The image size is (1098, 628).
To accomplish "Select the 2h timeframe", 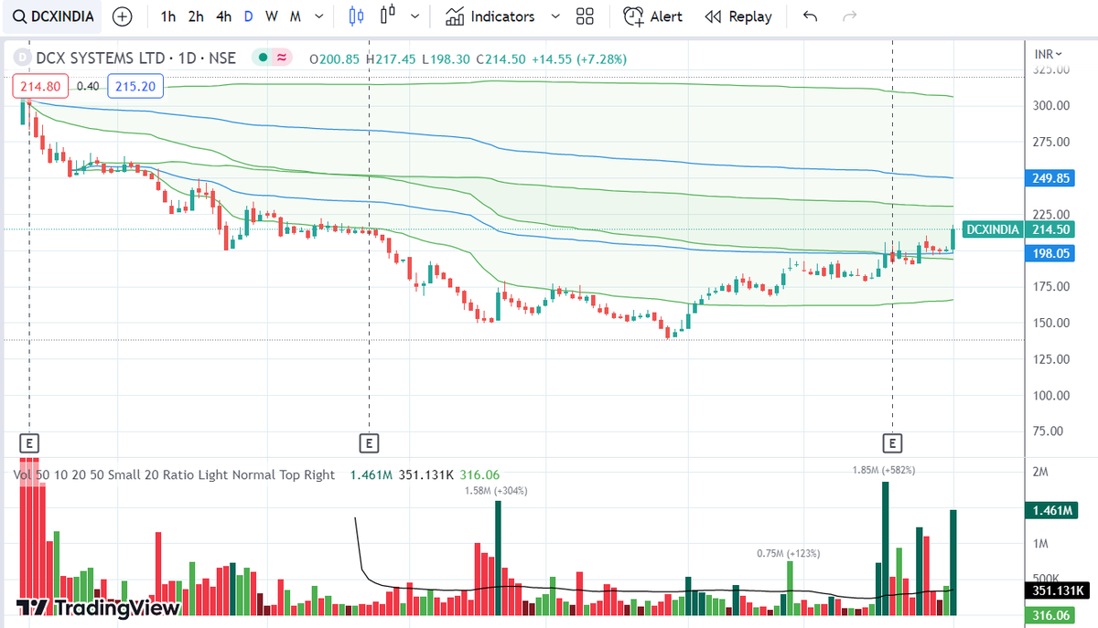I will click(196, 16).
